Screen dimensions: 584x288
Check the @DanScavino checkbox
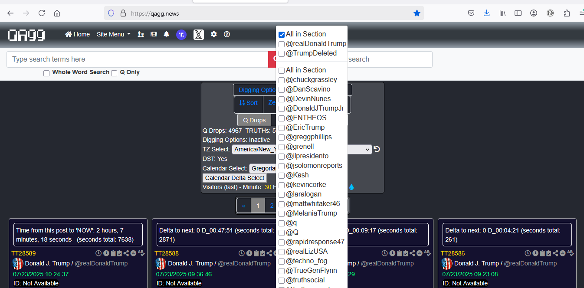282,90
